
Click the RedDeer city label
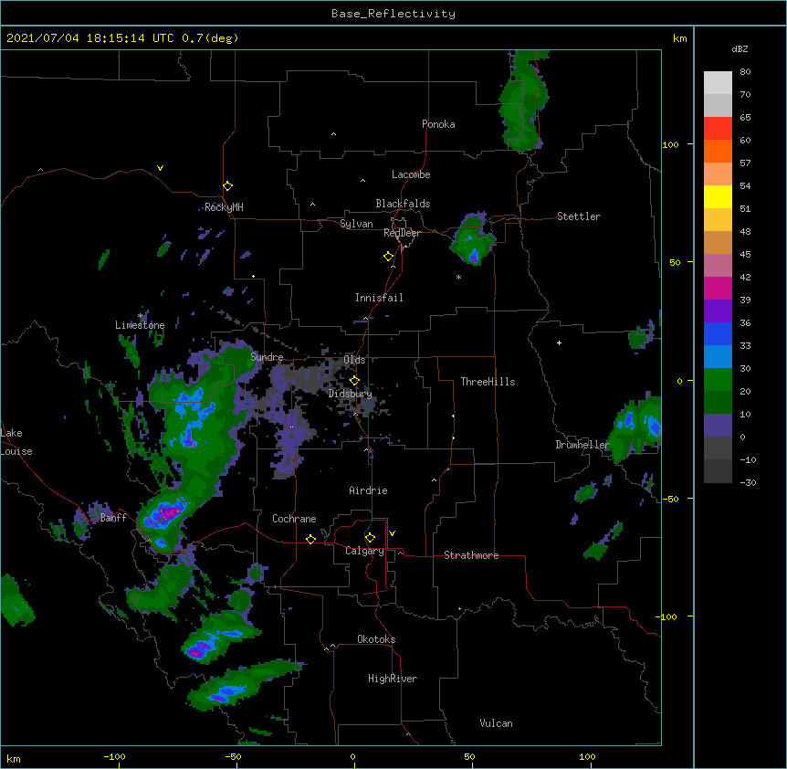pos(402,233)
